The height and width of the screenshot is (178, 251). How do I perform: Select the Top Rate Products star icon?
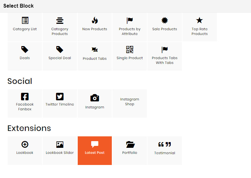199,20
